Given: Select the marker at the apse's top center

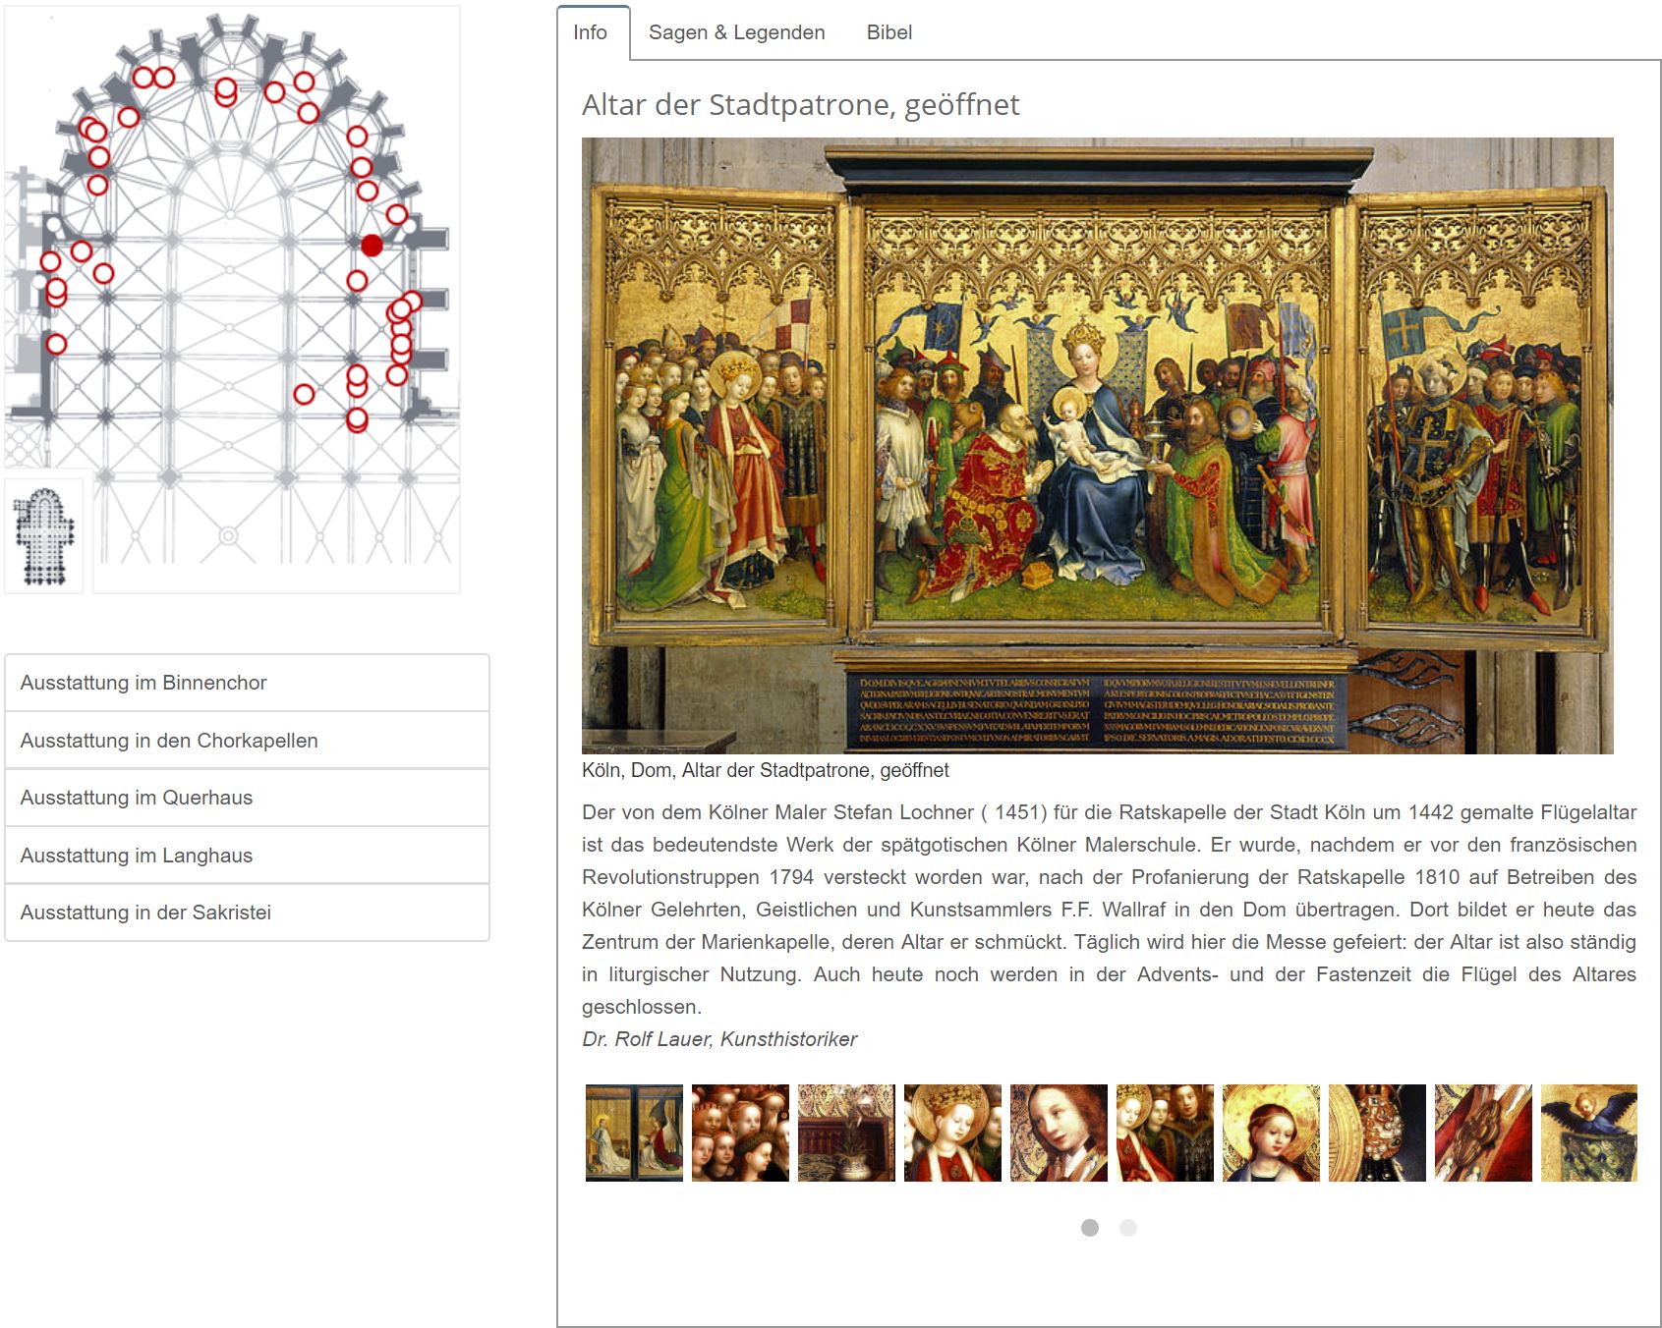Looking at the screenshot, I should [226, 89].
